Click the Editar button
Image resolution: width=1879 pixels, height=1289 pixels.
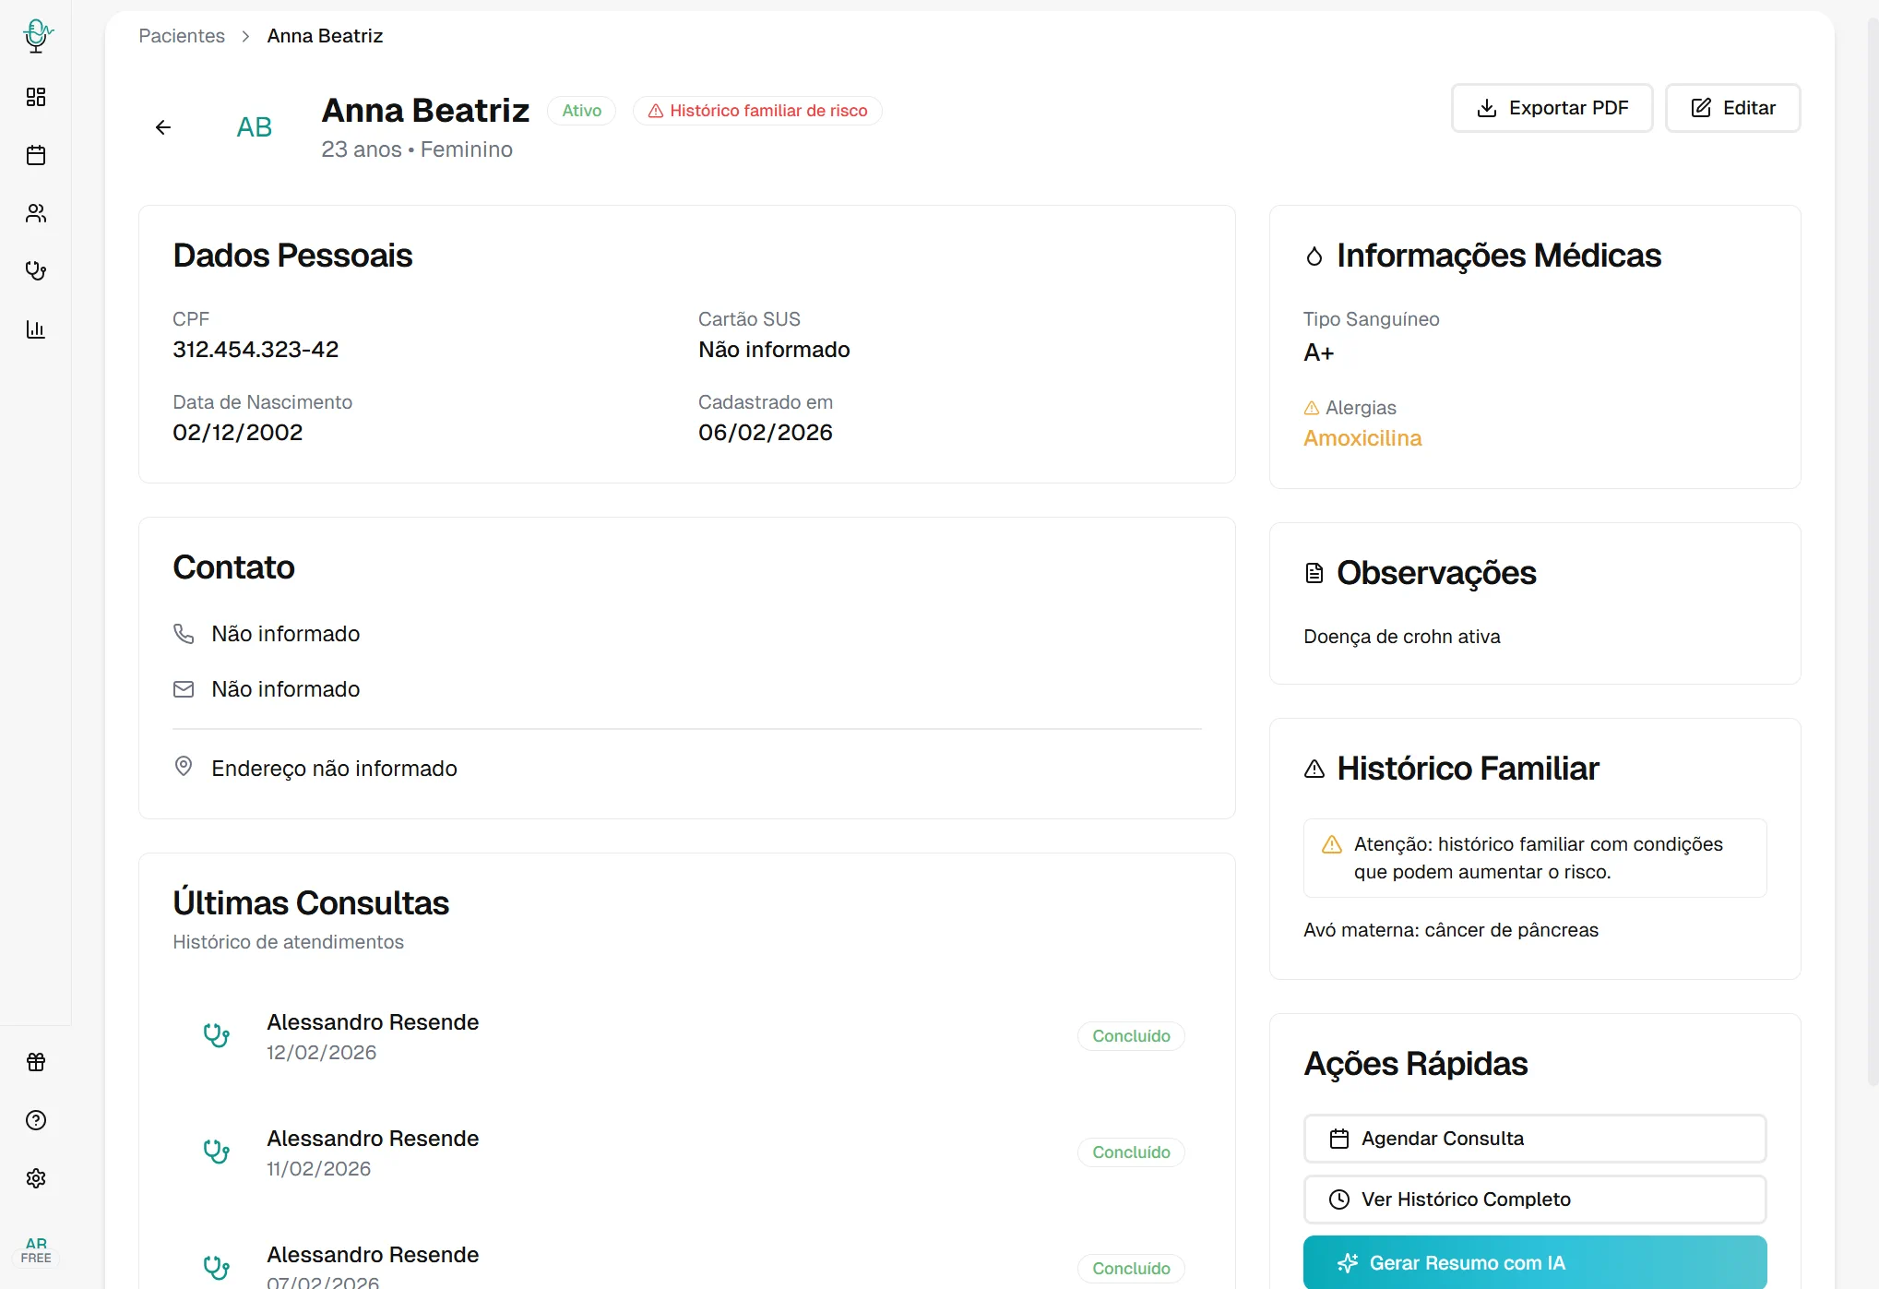tap(1732, 108)
